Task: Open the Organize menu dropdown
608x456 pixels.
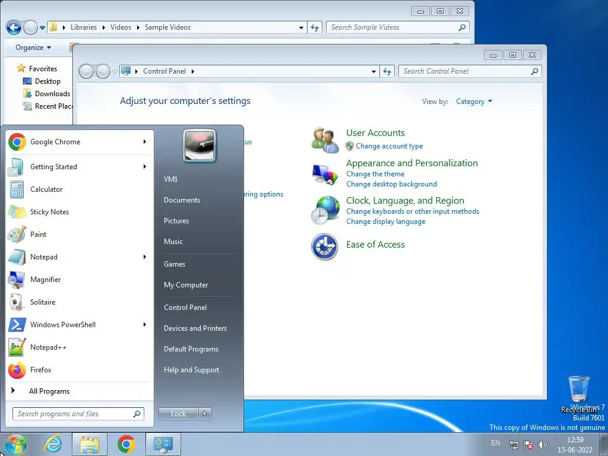Action: pyautogui.click(x=33, y=47)
